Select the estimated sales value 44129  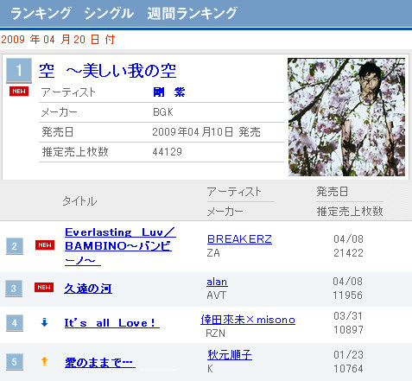pos(167,152)
